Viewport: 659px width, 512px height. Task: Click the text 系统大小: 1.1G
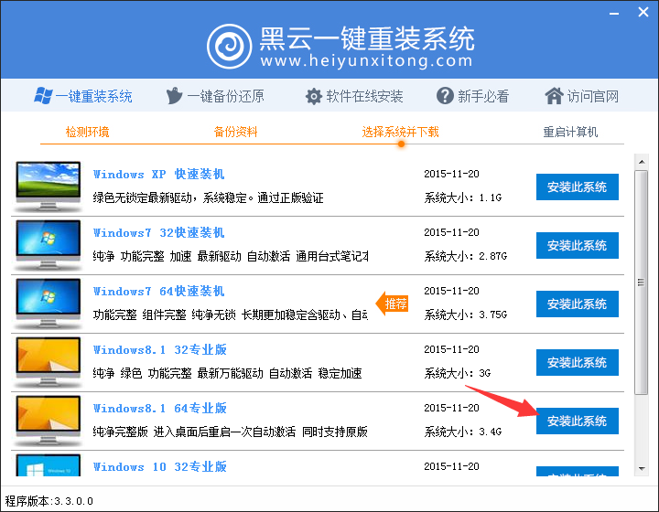[x=463, y=197]
